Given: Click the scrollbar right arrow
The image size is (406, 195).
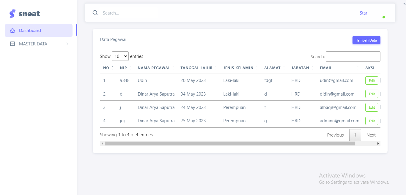Looking at the screenshot, I should [x=378, y=144].
